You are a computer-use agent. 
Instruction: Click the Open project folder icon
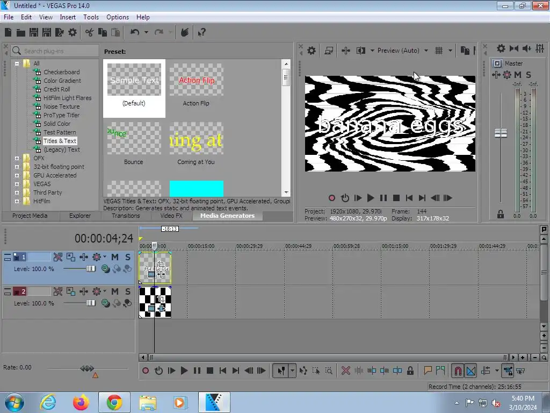point(21,32)
